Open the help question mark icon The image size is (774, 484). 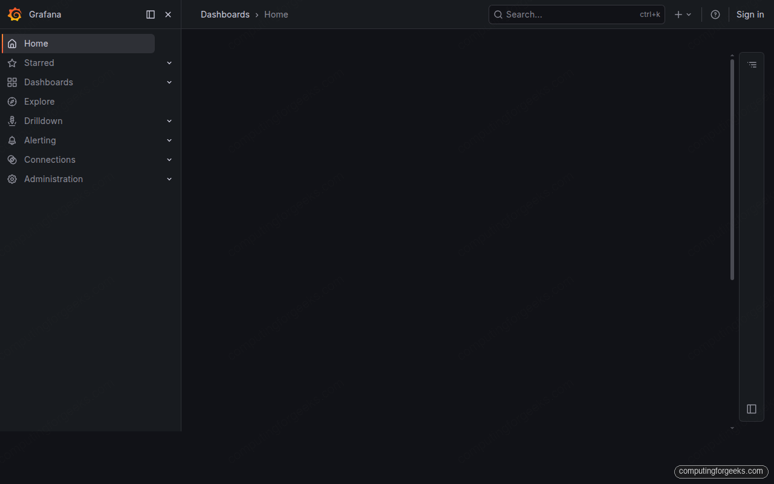[x=715, y=14]
